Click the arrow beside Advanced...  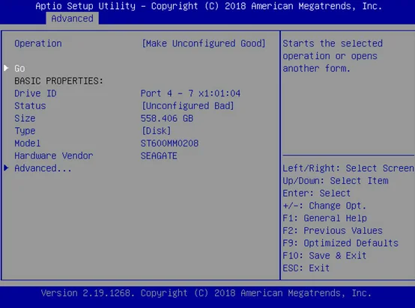(6, 167)
